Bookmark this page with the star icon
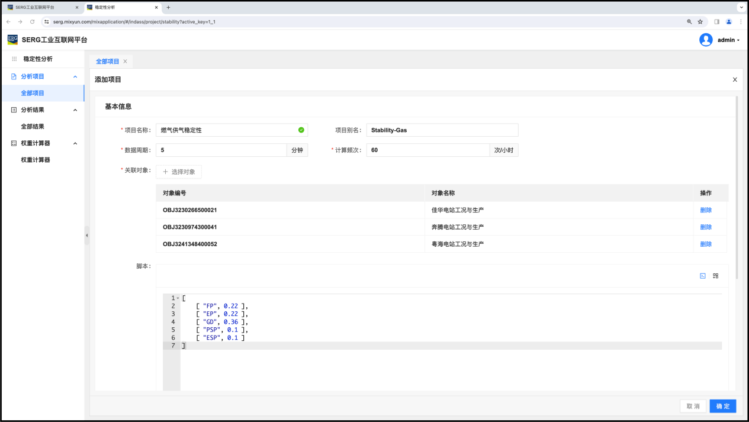This screenshot has height=422, width=749. point(700,22)
